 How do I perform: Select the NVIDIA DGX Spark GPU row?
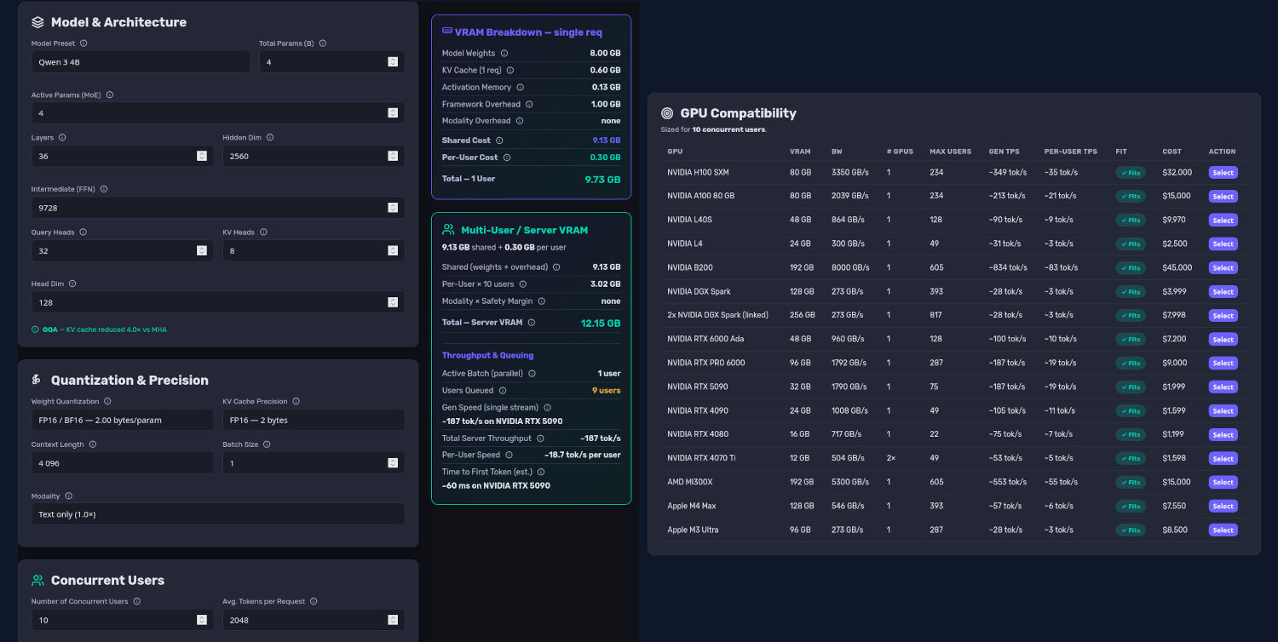(1223, 292)
